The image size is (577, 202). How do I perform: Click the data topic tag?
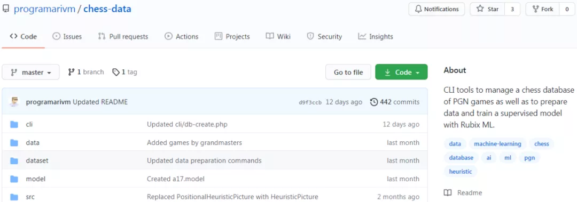click(x=455, y=143)
